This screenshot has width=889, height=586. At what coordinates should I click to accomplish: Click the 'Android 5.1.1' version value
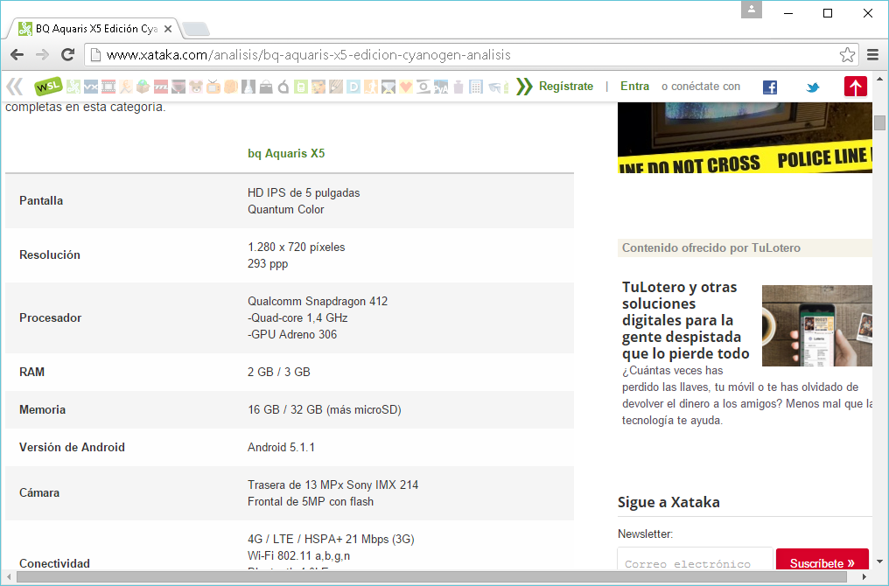pyautogui.click(x=281, y=448)
